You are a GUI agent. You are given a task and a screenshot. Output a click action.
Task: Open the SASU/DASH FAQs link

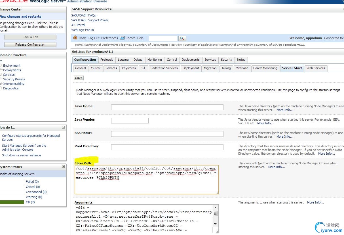coord(83,15)
